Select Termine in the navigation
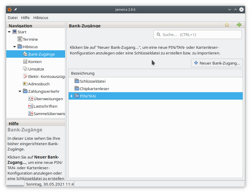The width and height of the screenshot is (251, 193). pos(30,39)
